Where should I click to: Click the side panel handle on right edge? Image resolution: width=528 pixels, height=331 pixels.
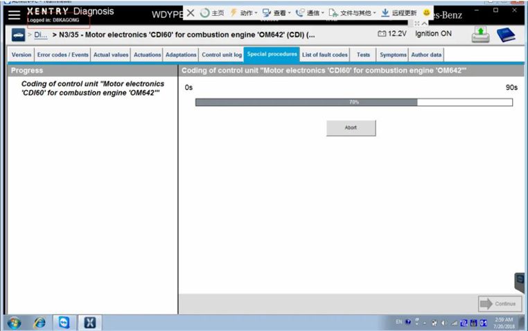point(520,283)
